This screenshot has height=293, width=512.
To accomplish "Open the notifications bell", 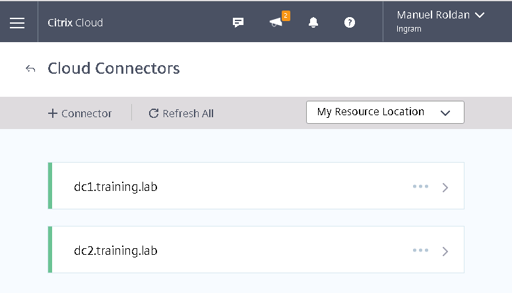I will 313,22.
